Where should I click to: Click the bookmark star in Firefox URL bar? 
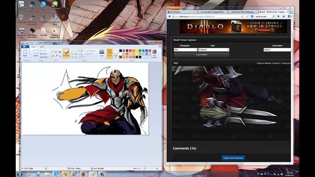coord(242,16)
